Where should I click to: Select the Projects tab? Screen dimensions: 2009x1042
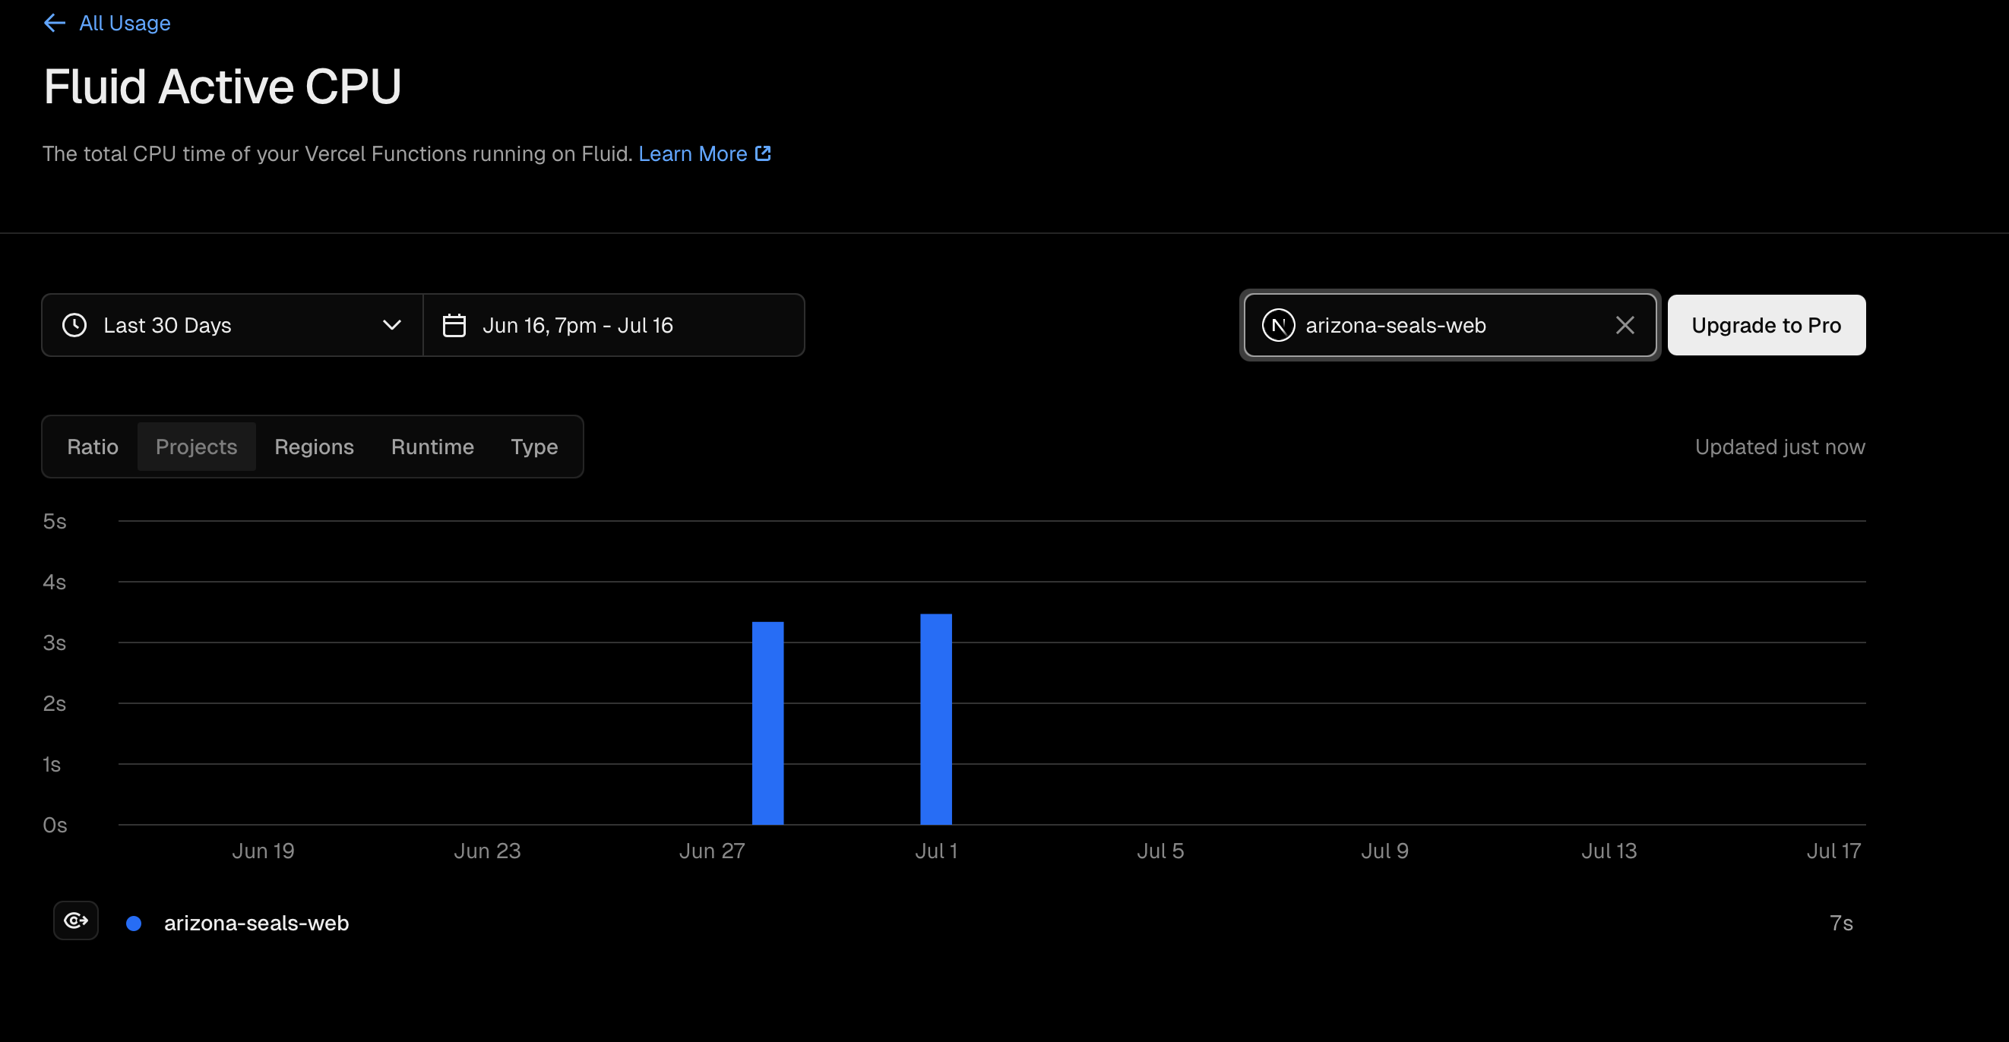pos(197,447)
